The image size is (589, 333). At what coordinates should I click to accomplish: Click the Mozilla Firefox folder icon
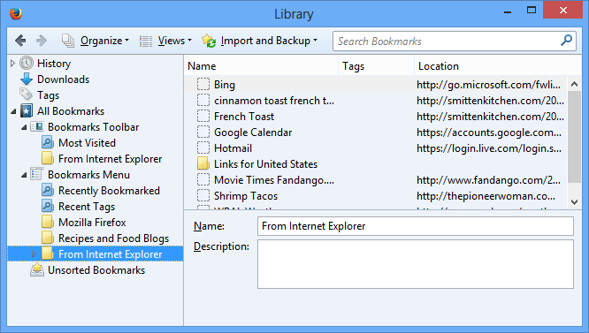pos(48,222)
